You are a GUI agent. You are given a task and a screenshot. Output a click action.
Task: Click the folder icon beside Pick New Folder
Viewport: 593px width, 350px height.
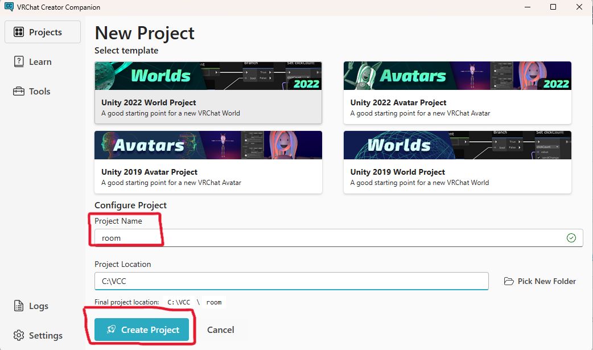[509, 281]
